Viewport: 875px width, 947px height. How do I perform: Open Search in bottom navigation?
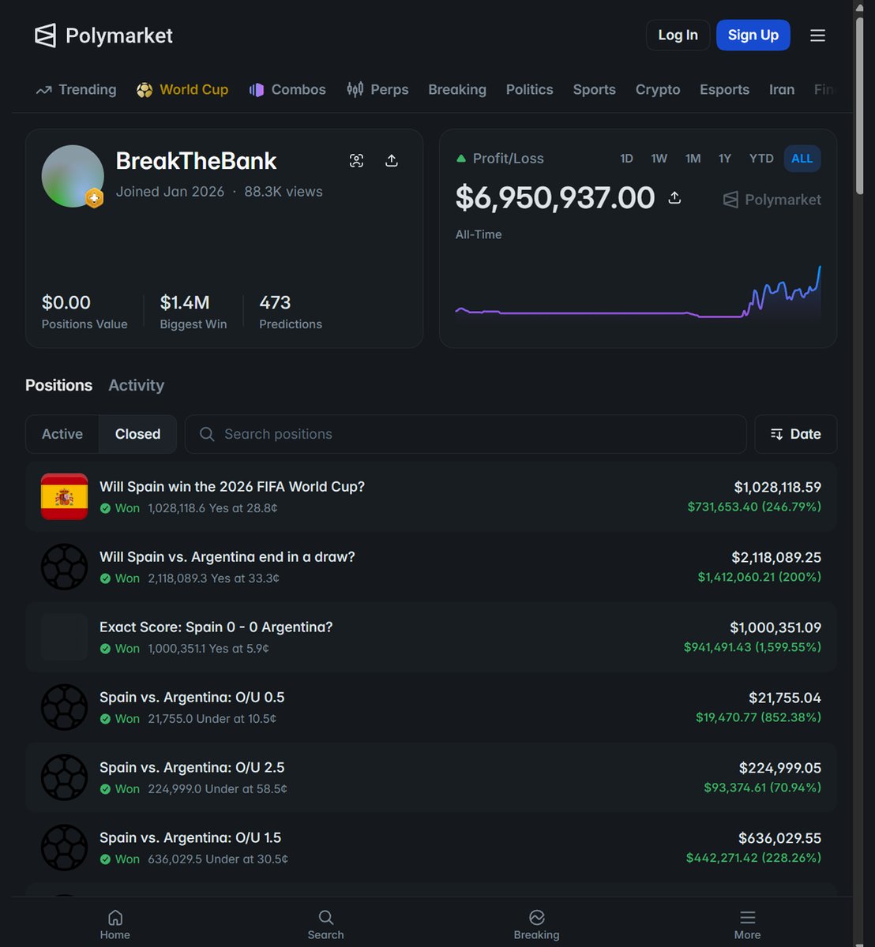coord(325,924)
